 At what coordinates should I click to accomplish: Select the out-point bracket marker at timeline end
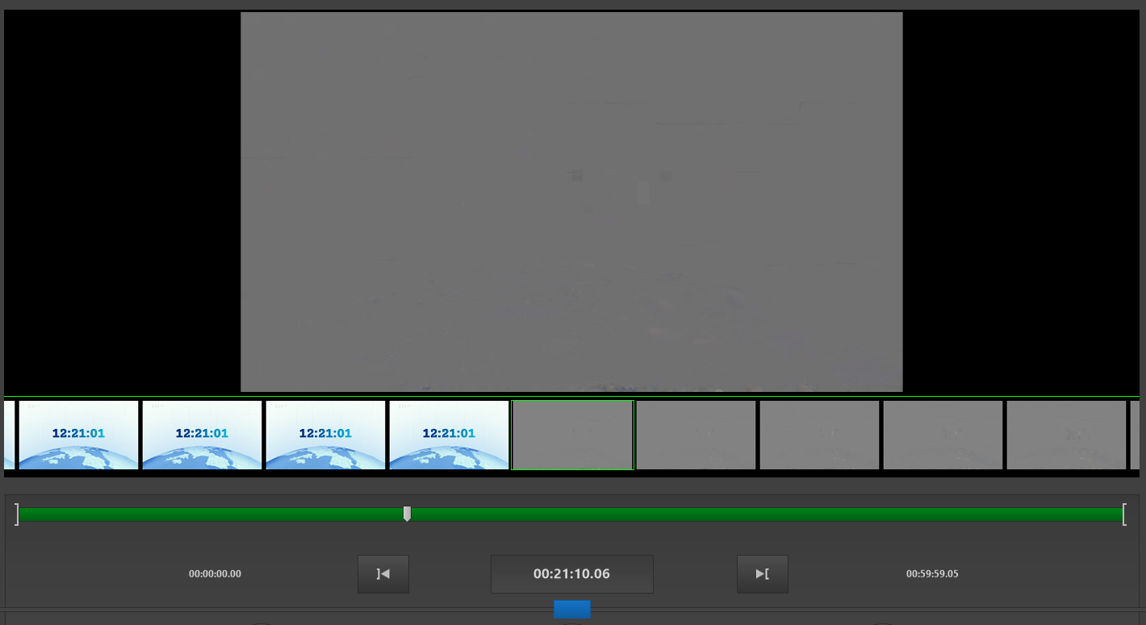[x=1124, y=514]
